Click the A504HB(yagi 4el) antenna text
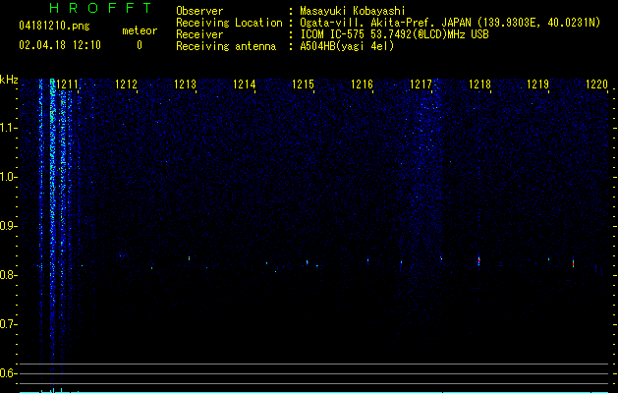Image resolution: width=618 pixels, height=393 pixels. click(x=347, y=46)
